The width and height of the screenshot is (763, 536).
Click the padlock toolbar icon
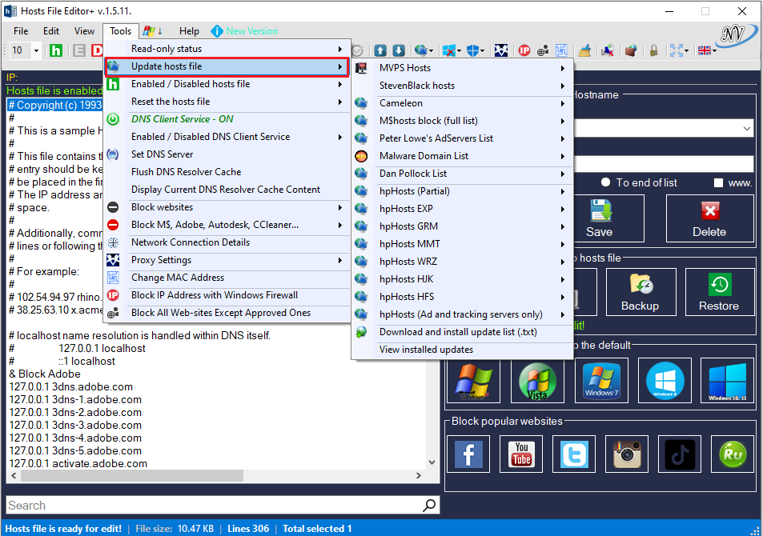653,50
